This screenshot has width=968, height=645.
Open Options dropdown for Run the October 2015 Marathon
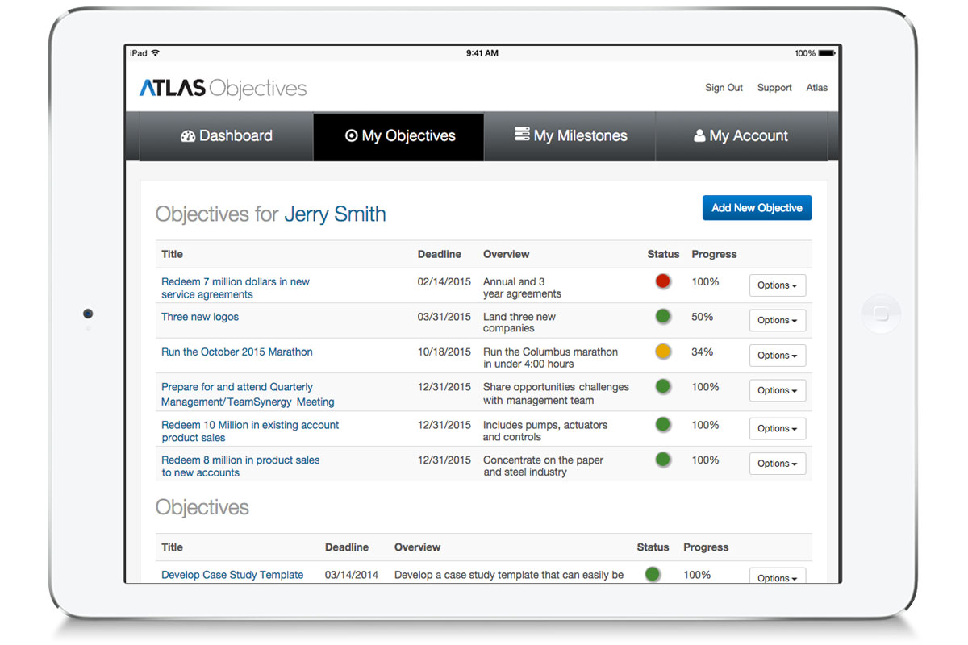(777, 355)
